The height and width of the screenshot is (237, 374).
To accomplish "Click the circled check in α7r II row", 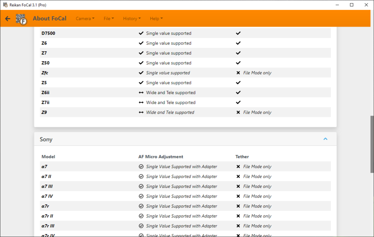I will point(141,216).
